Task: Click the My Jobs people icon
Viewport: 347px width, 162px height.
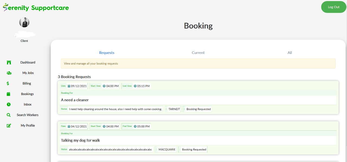Action: [x=9, y=73]
